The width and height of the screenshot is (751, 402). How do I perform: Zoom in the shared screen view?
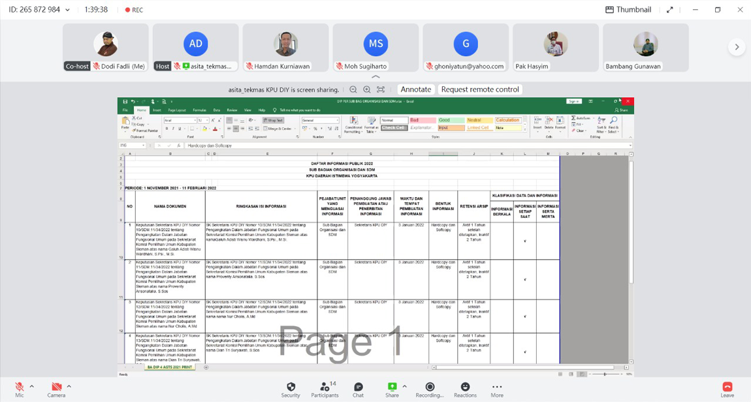pos(367,89)
